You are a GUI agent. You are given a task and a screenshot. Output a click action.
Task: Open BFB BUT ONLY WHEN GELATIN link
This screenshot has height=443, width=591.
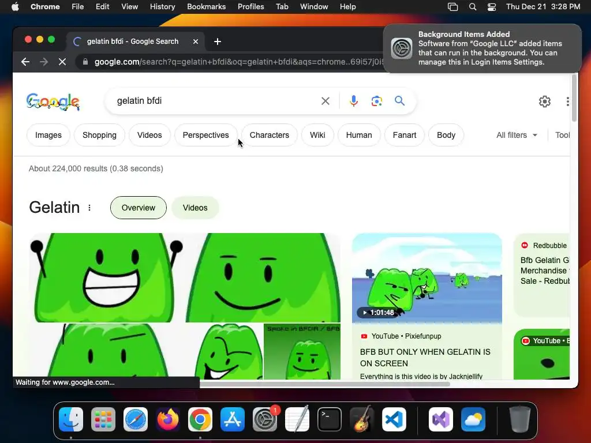click(425, 358)
